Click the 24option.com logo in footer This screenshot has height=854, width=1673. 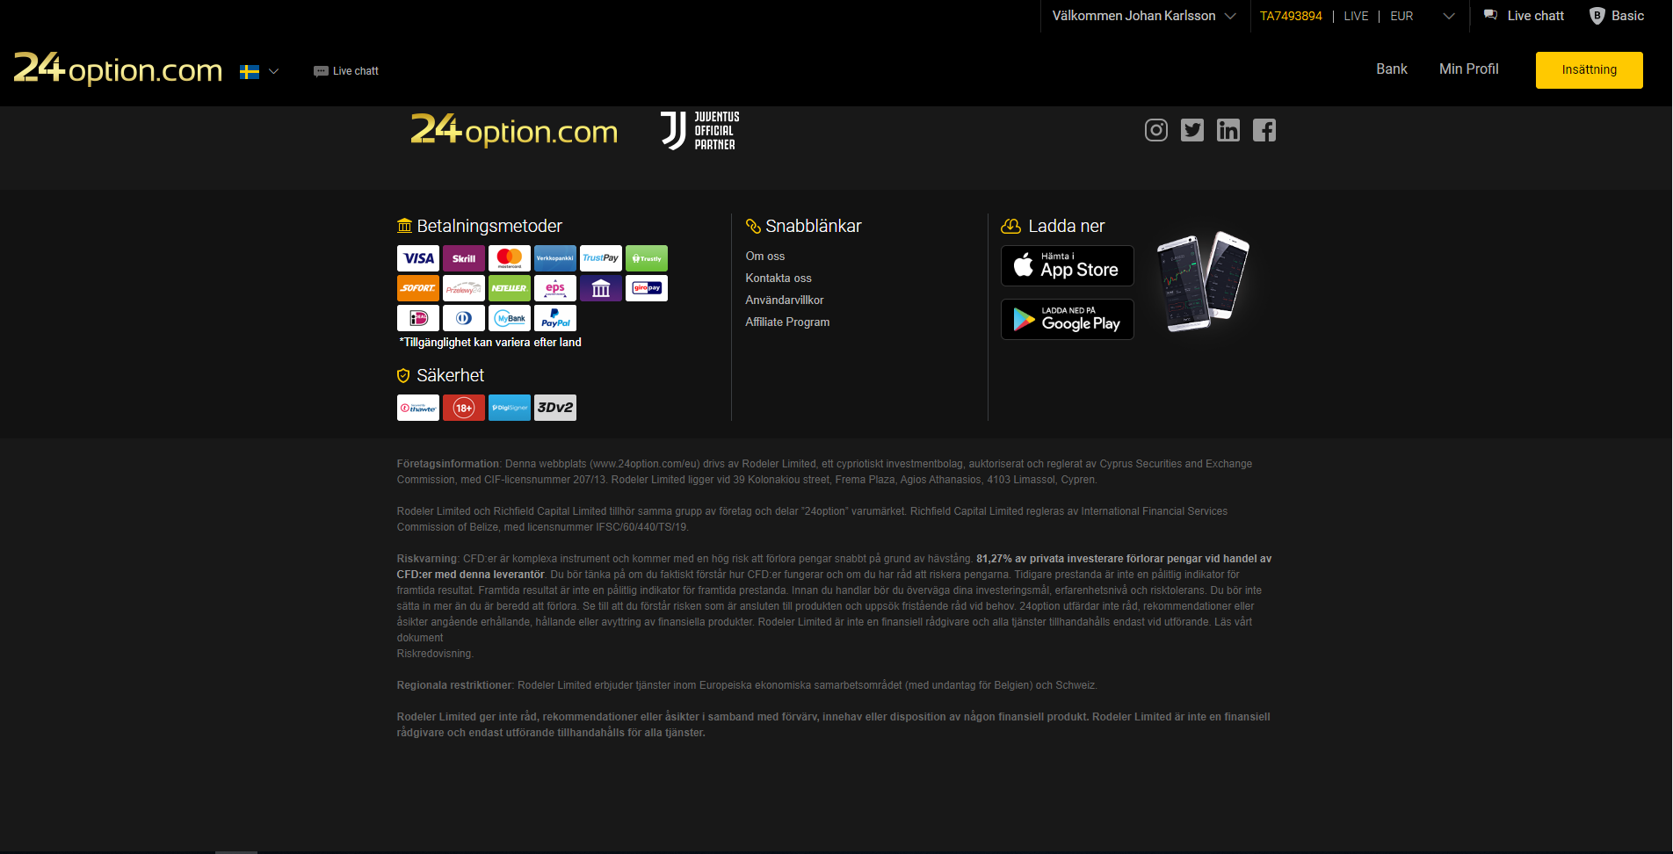coord(514,130)
